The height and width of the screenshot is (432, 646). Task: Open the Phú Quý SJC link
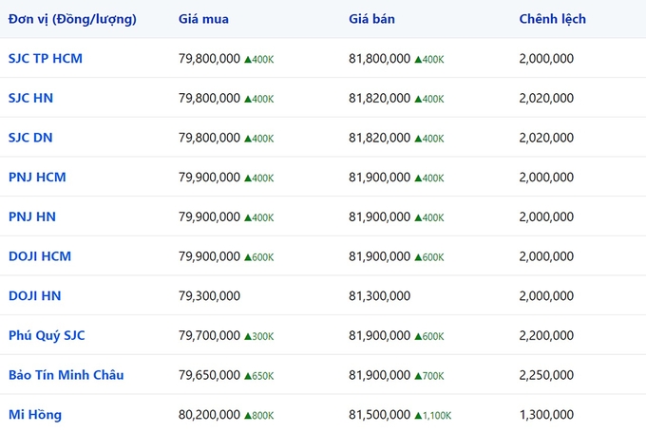click(47, 336)
